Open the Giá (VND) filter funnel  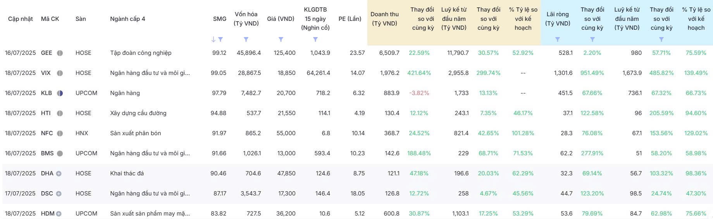(x=281, y=39)
